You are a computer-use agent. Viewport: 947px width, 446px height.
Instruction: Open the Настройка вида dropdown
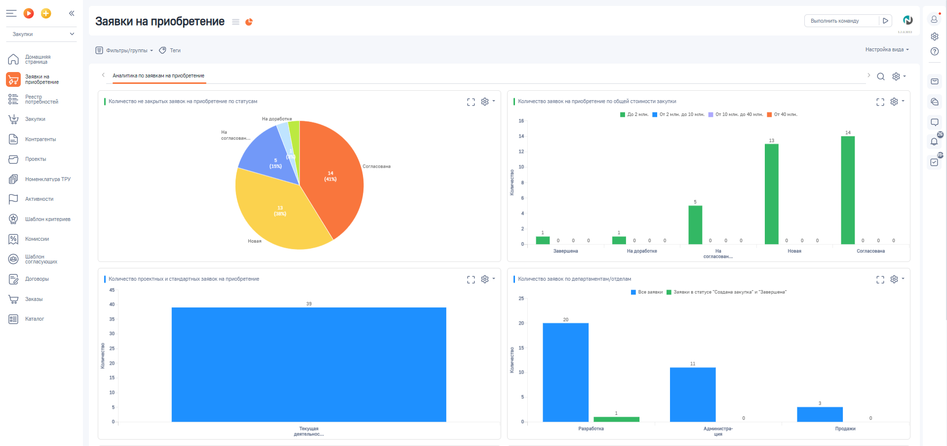(887, 49)
